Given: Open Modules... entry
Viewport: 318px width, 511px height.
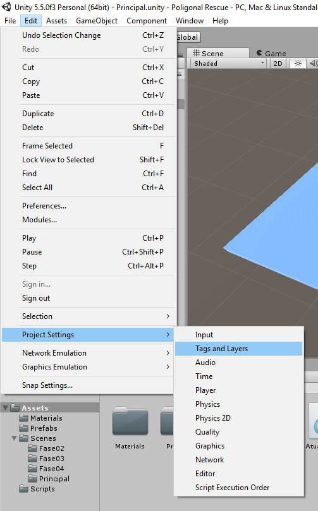Looking at the screenshot, I should [x=89, y=220].
